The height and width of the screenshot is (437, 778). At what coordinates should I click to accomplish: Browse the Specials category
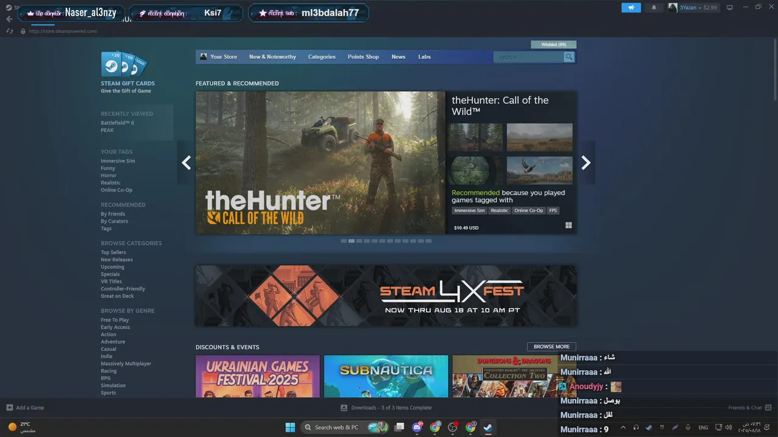click(110, 274)
